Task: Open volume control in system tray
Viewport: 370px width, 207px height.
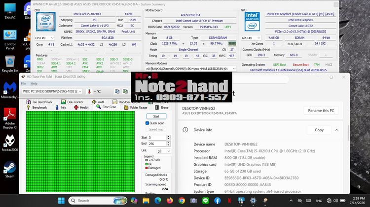Action: click(335, 201)
